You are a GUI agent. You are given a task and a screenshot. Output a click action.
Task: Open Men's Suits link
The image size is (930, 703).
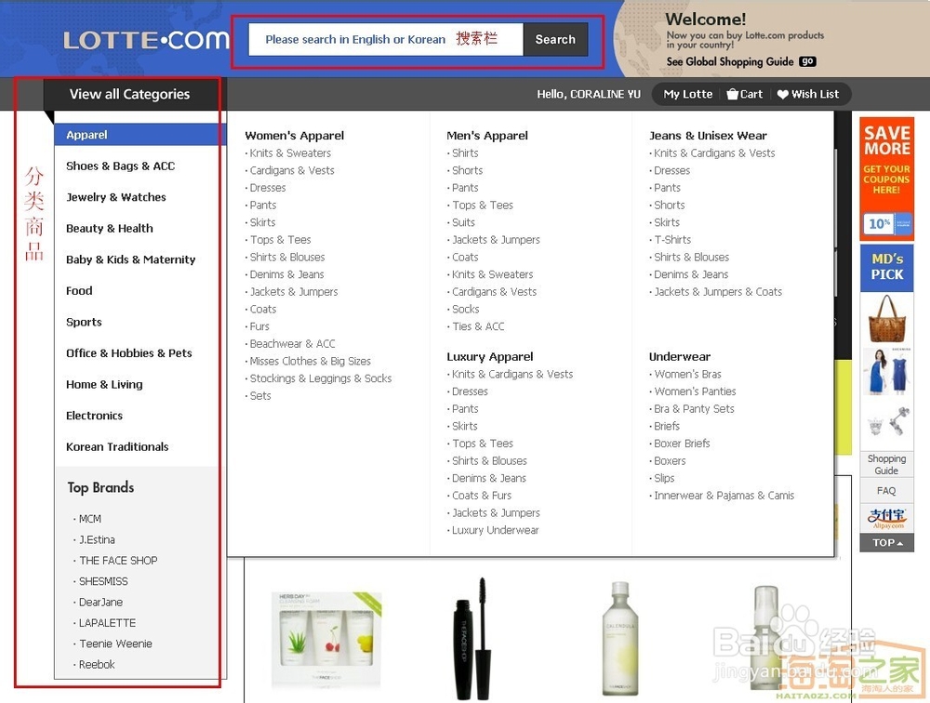pos(463,222)
